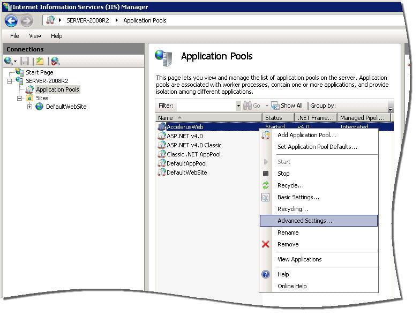Choose Advanced Settings... from the context menu
The width and height of the screenshot is (420, 323).
click(318, 221)
